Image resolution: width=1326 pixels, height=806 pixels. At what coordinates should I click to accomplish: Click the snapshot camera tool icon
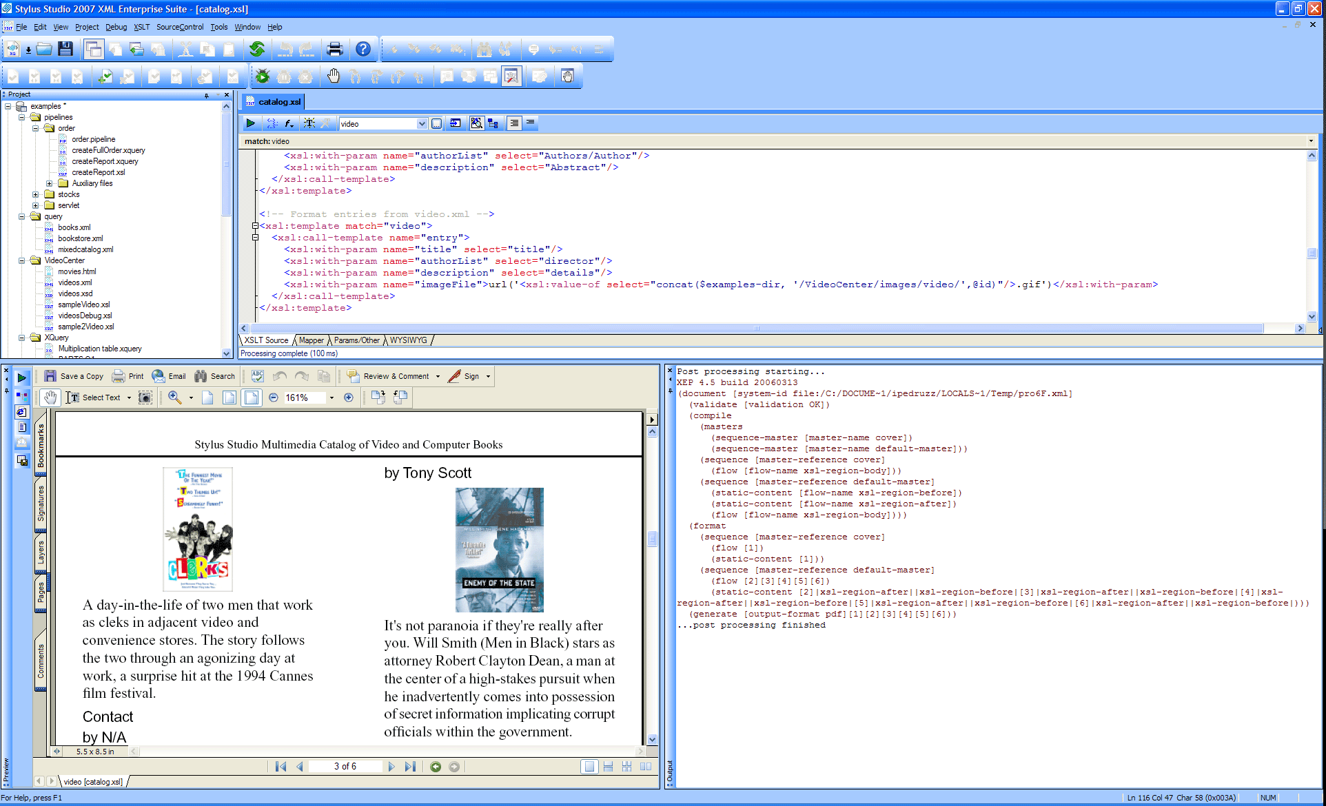[x=145, y=397]
